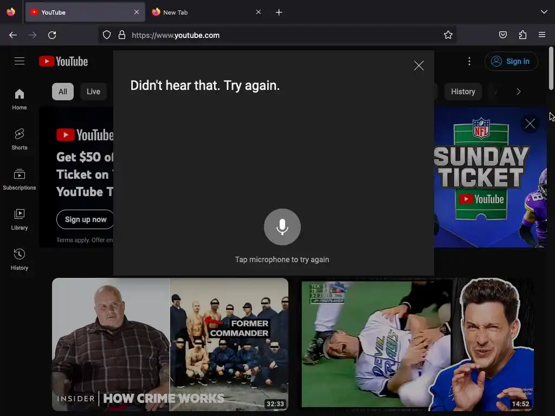The image size is (555, 416).
Task: Select the Live filter chip
Action: [x=93, y=92]
